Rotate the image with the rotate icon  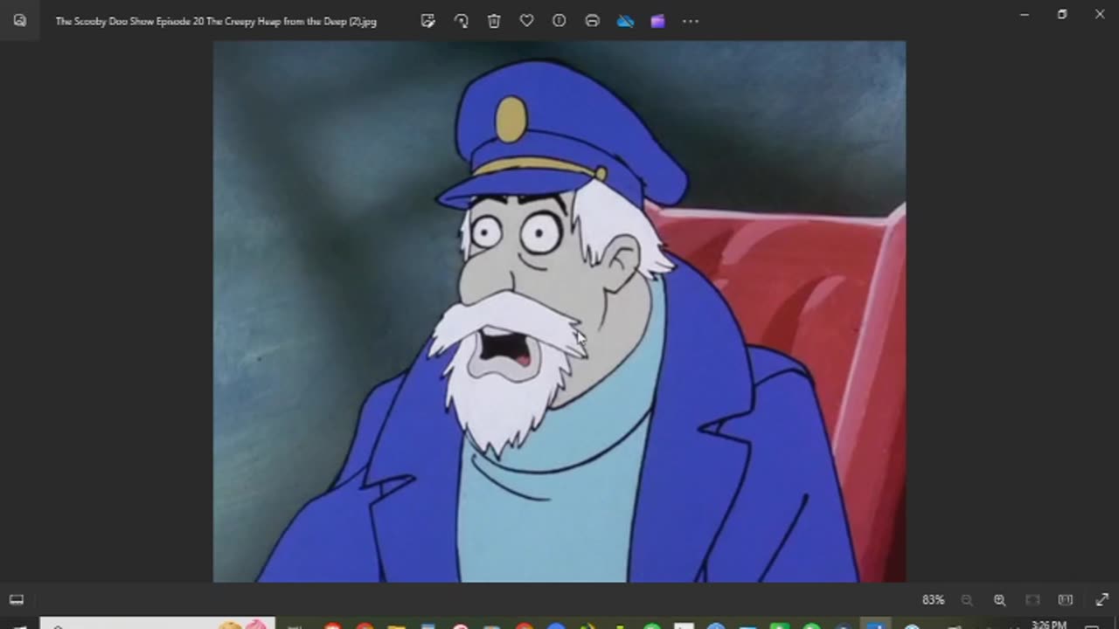[x=461, y=21]
